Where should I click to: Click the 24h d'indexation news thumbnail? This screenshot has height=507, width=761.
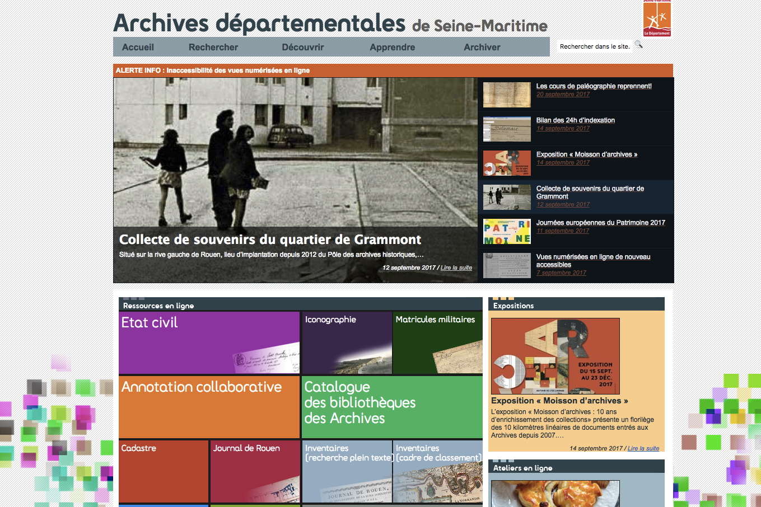507,129
